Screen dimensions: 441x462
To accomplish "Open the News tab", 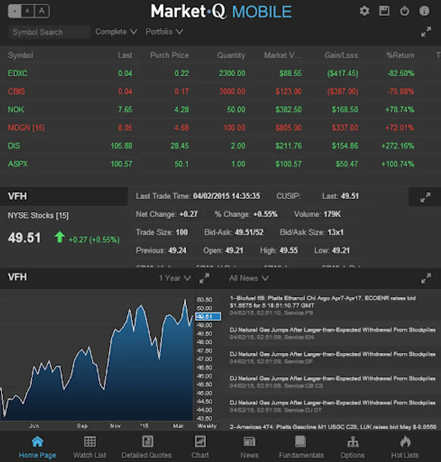I will tap(249, 447).
